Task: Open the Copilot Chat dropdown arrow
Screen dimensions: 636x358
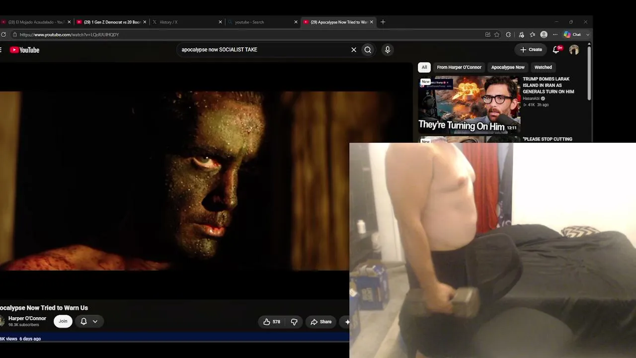Action: point(588,35)
